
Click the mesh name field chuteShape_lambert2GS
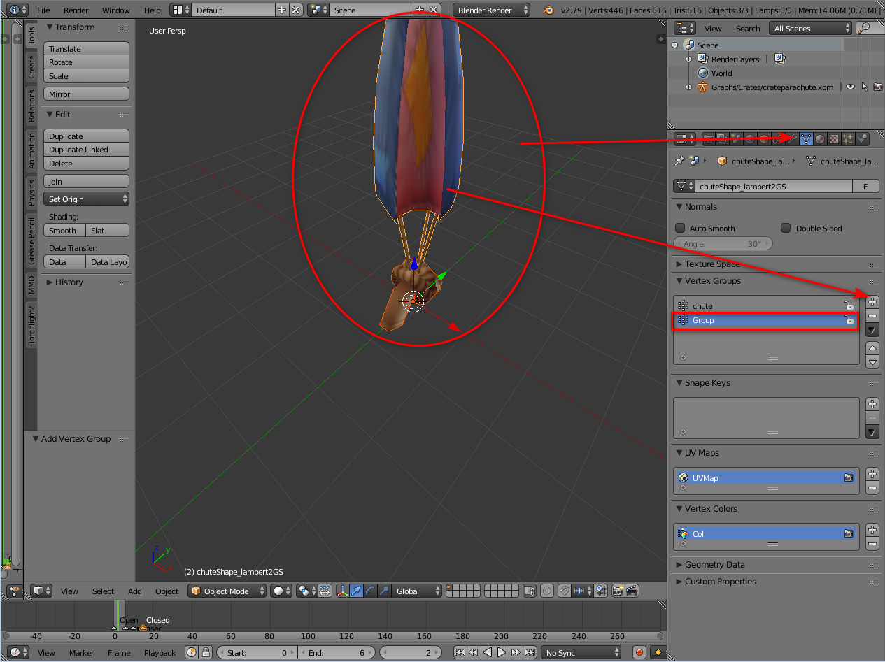(774, 186)
